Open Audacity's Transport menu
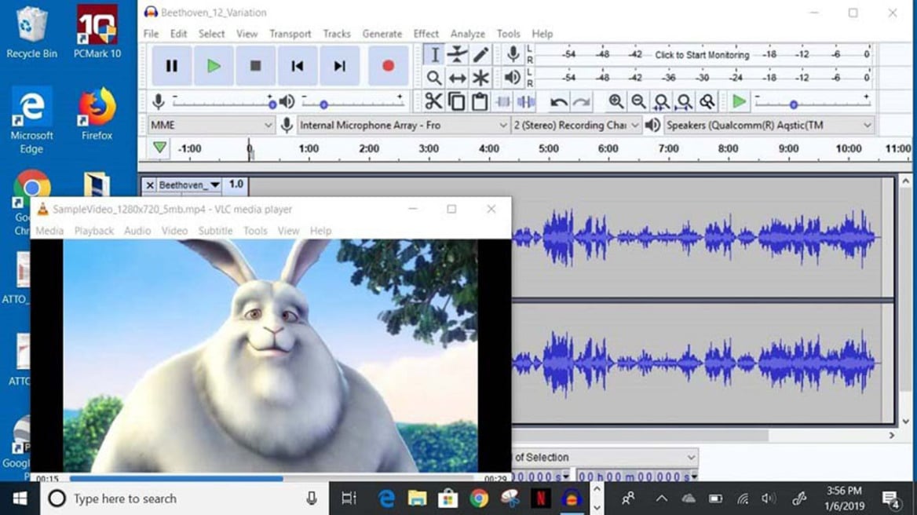Viewport: 917px width, 515px height. tap(290, 34)
